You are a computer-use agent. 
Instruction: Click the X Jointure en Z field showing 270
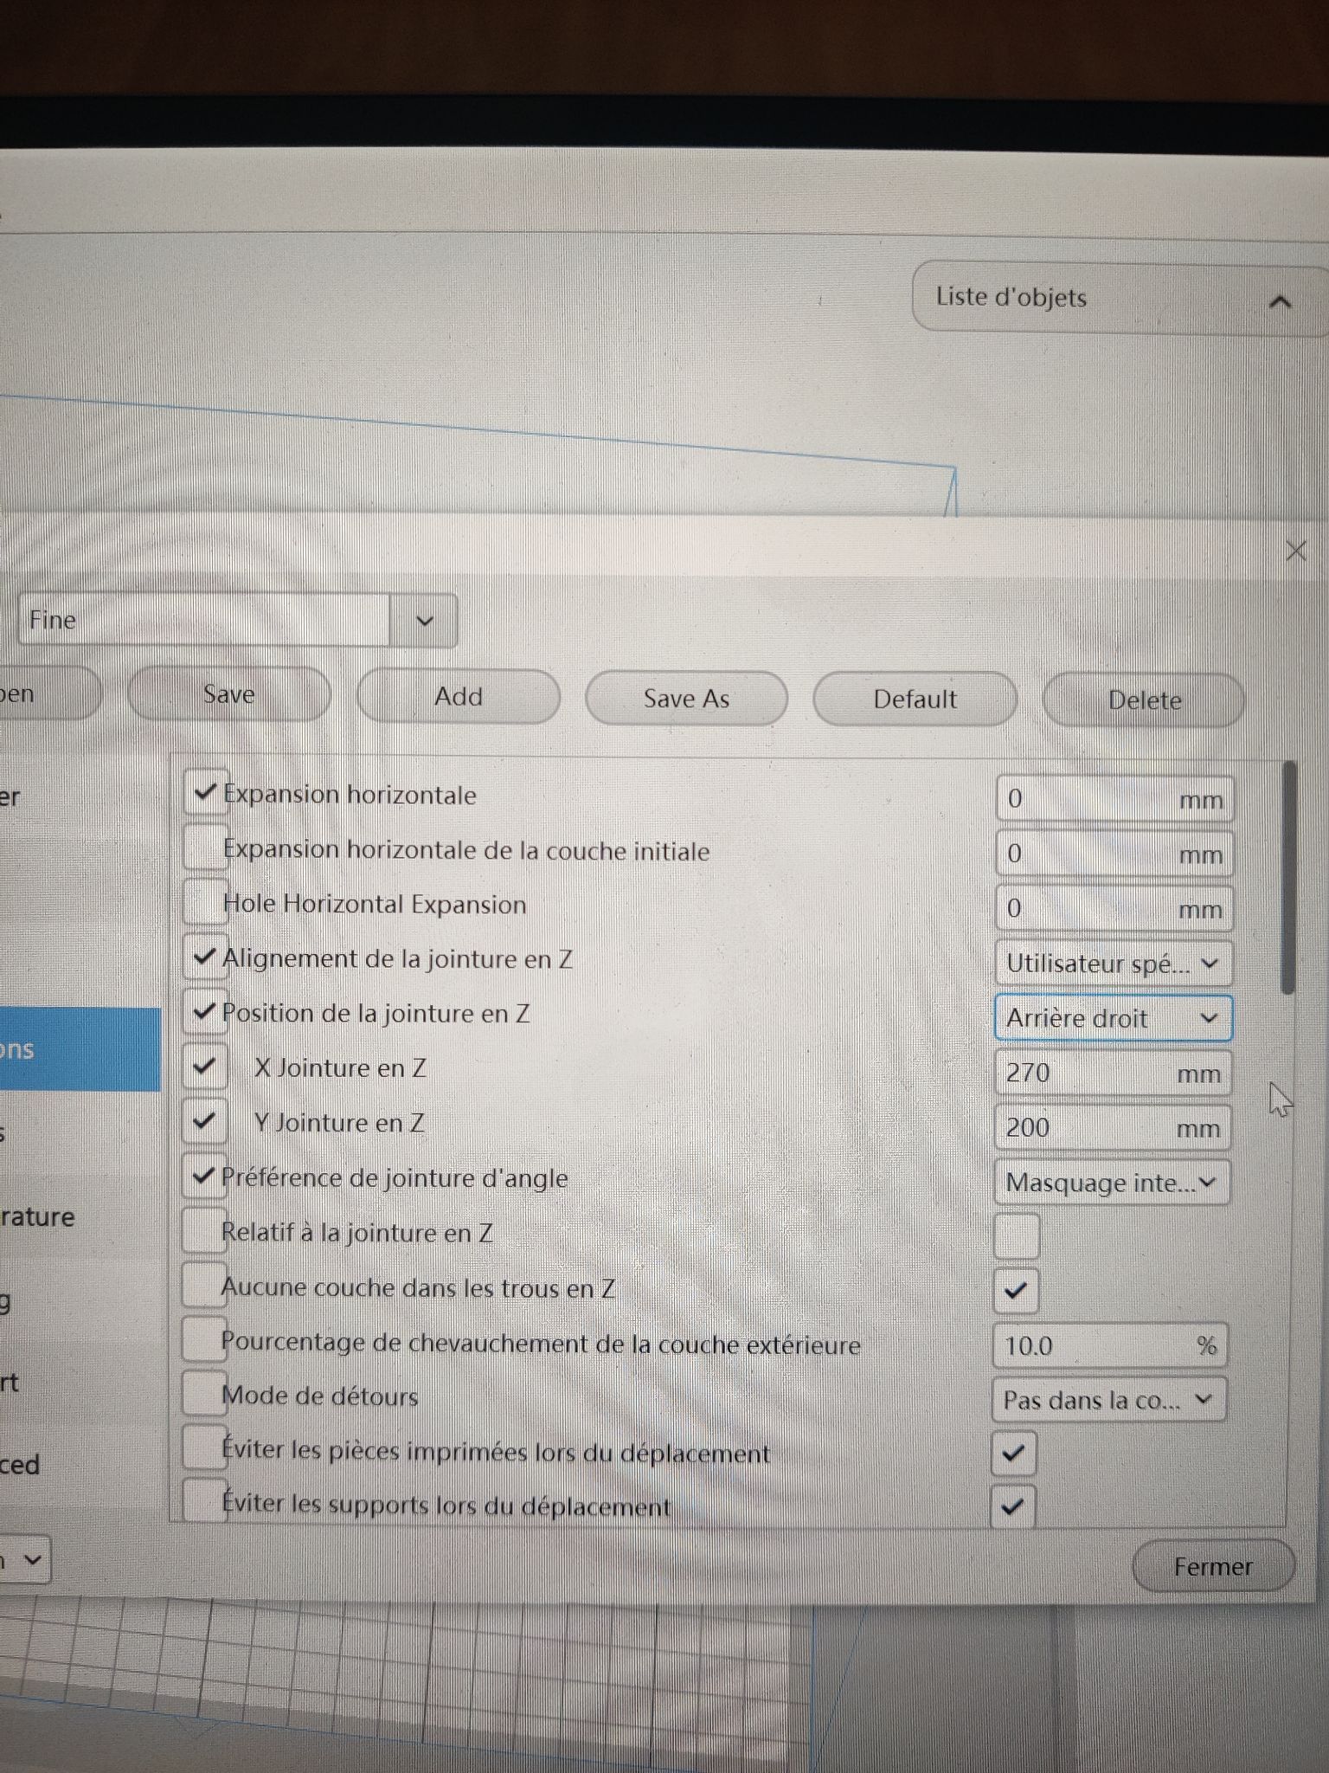pos(1113,1073)
